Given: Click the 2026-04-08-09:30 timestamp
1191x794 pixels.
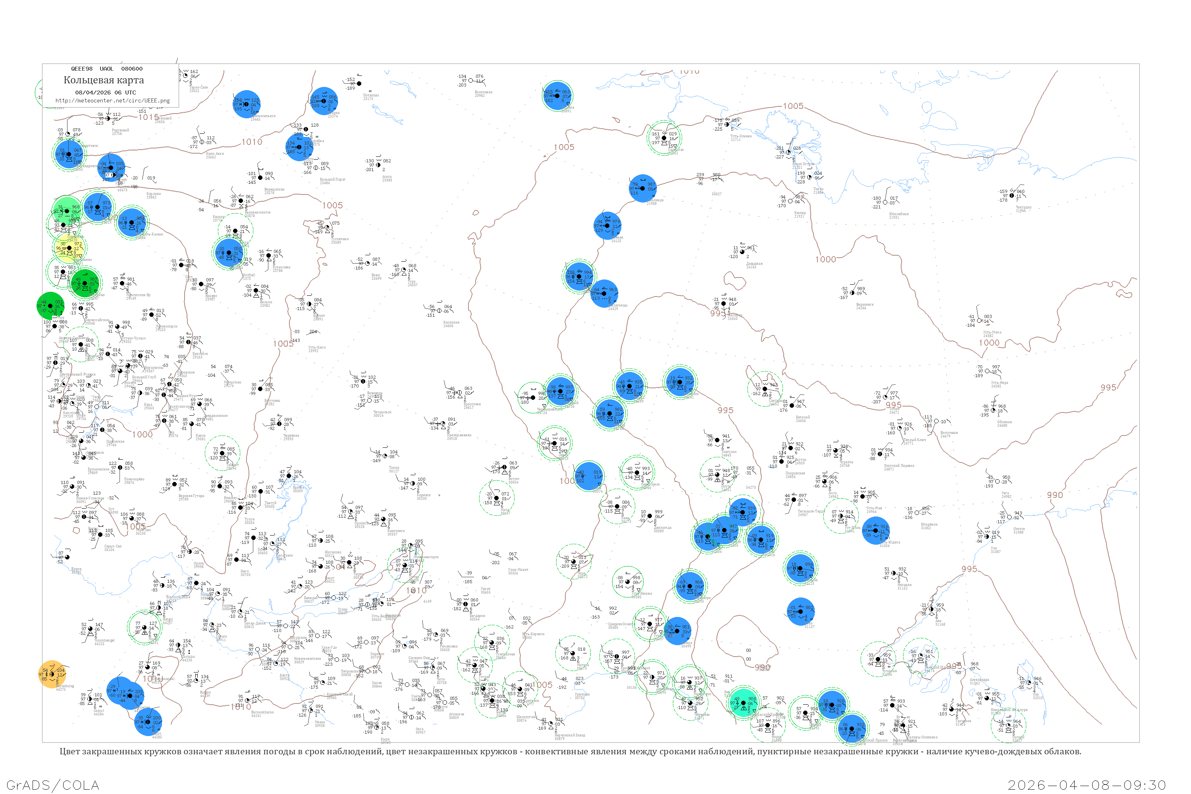Looking at the screenshot, I should 1087,785.
